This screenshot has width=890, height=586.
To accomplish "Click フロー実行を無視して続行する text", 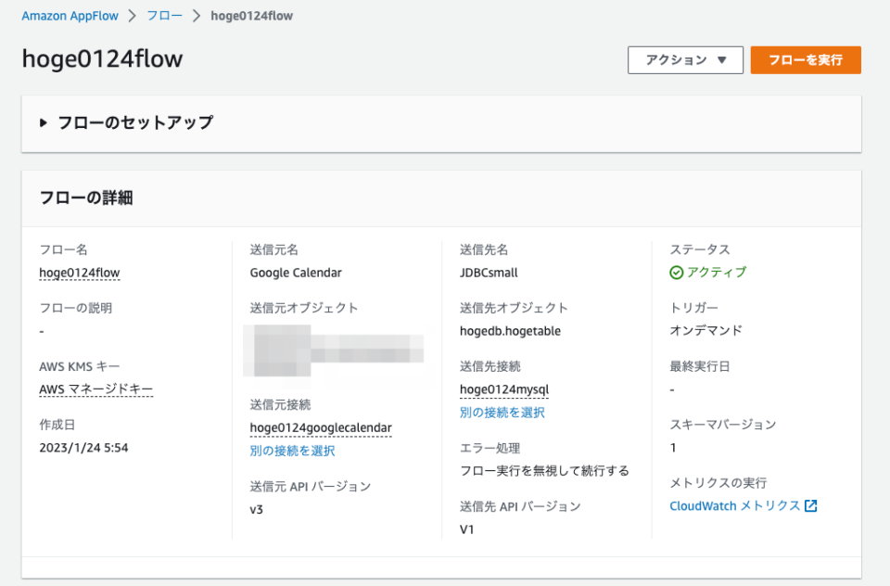I will click(x=544, y=471).
